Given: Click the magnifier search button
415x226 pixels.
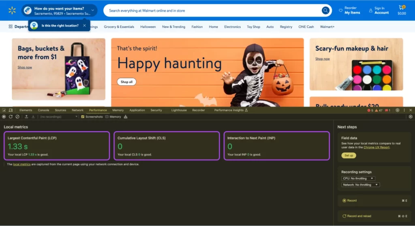Looking at the screenshot, I should point(325,11).
